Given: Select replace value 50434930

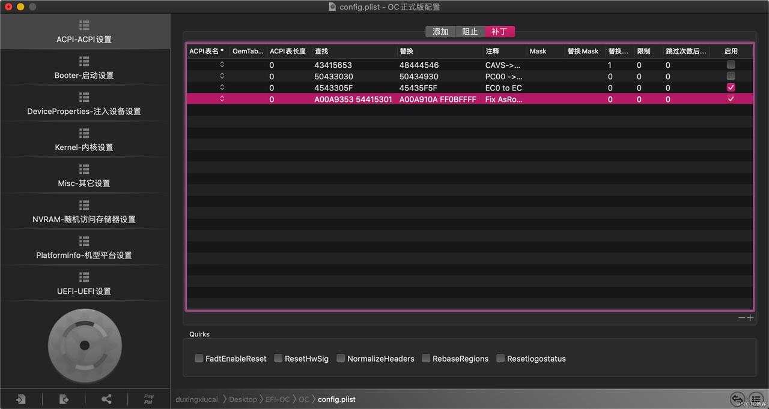Looking at the screenshot, I should pyautogui.click(x=419, y=76).
